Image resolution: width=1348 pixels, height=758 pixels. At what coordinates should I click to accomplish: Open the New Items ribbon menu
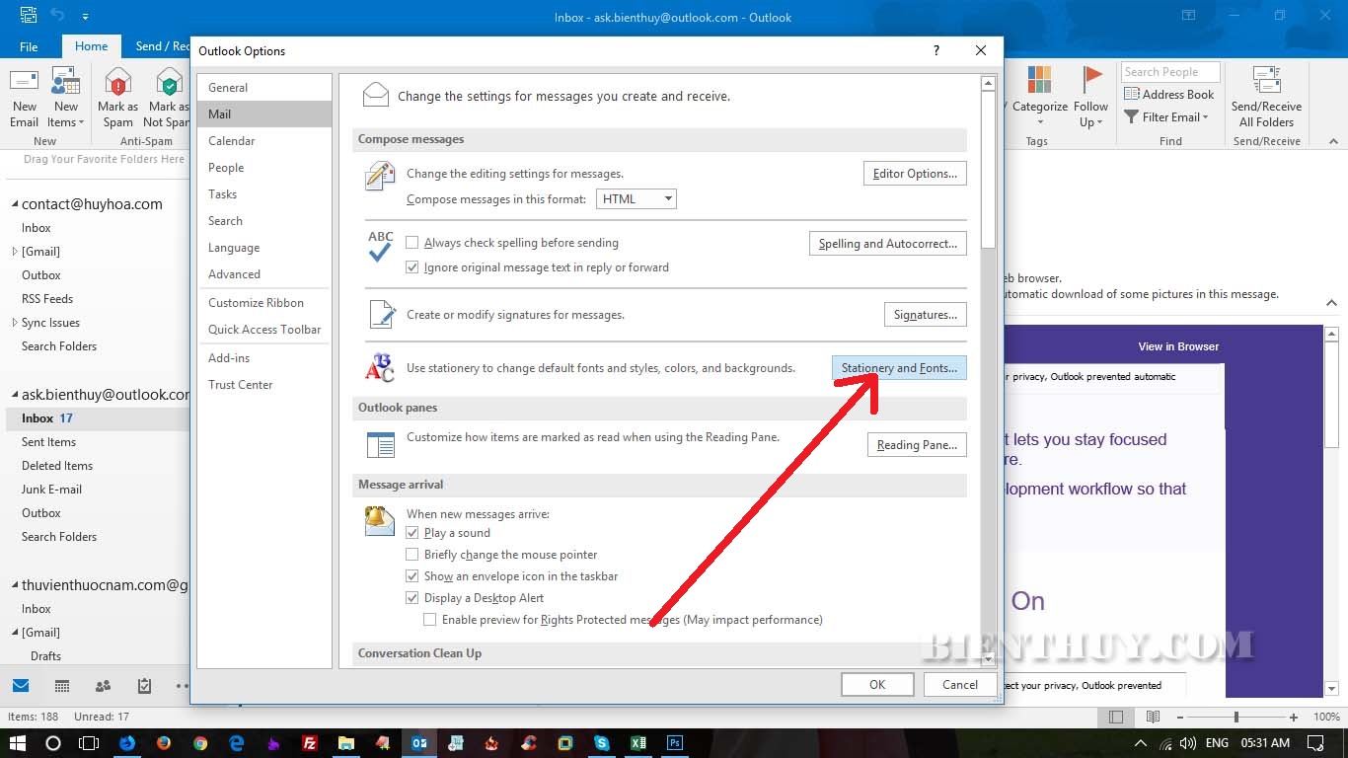coord(66,99)
